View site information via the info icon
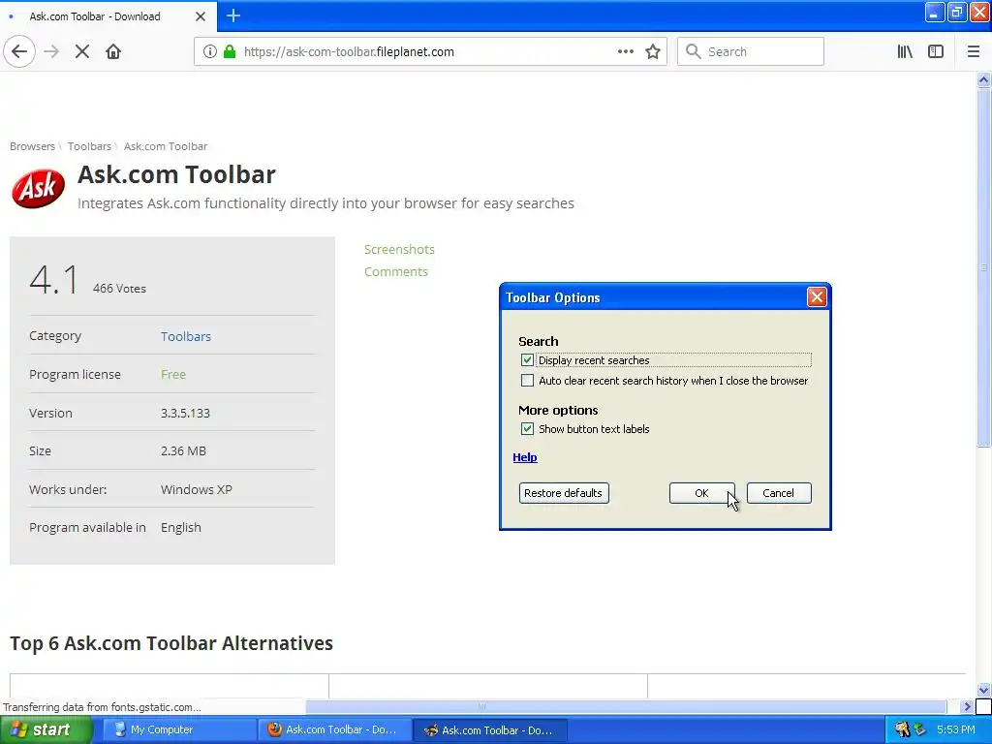Viewport: 992px width, 744px height. point(209,52)
